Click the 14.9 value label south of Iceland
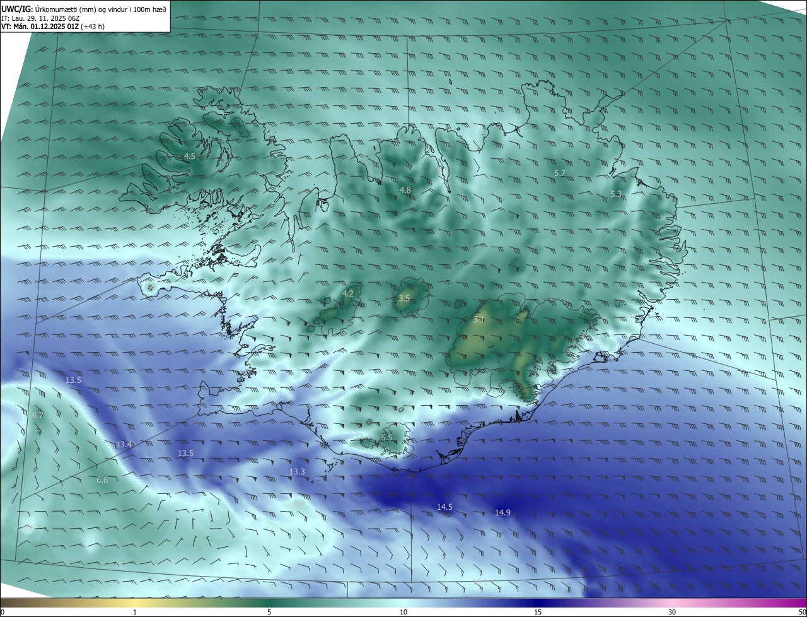Image resolution: width=807 pixels, height=617 pixels. (502, 513)
